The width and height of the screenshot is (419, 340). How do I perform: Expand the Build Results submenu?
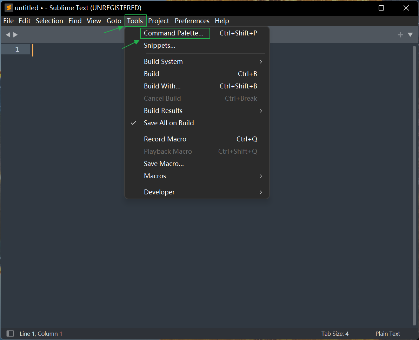tap(197, 111)
